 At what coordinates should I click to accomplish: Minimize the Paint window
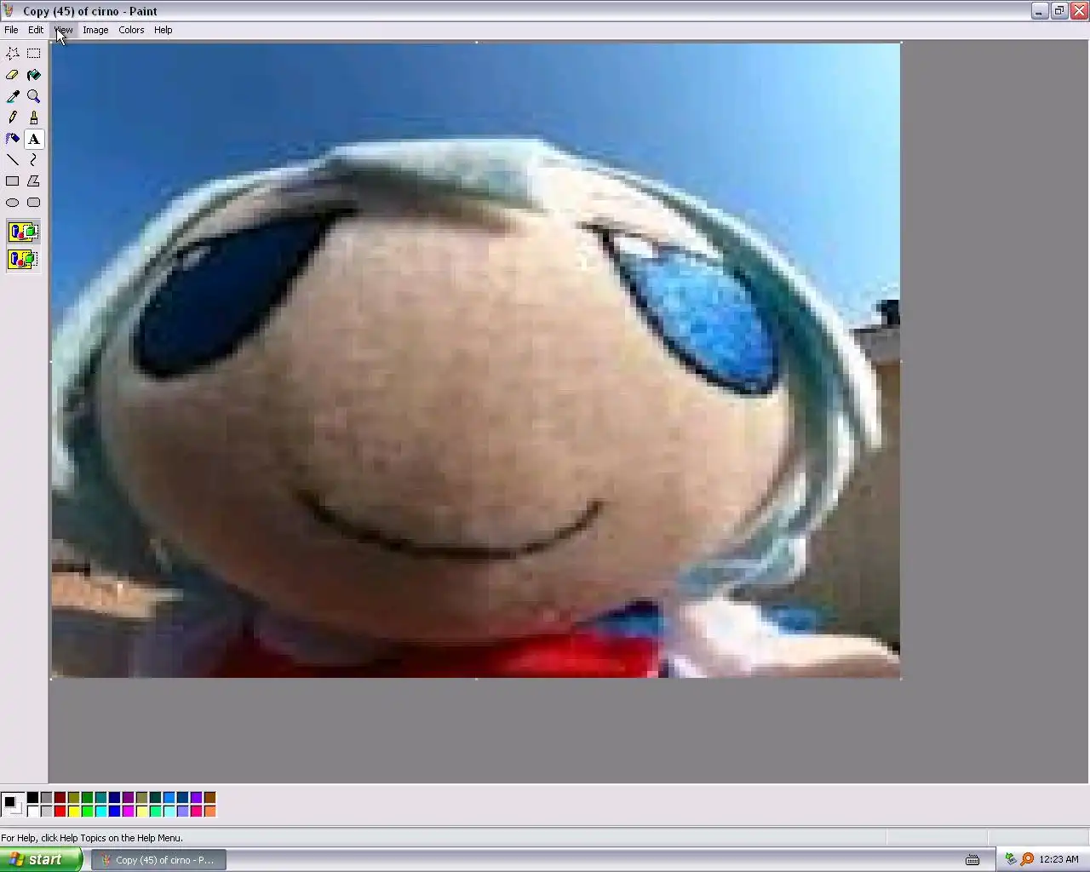[x=1040, y=11]
